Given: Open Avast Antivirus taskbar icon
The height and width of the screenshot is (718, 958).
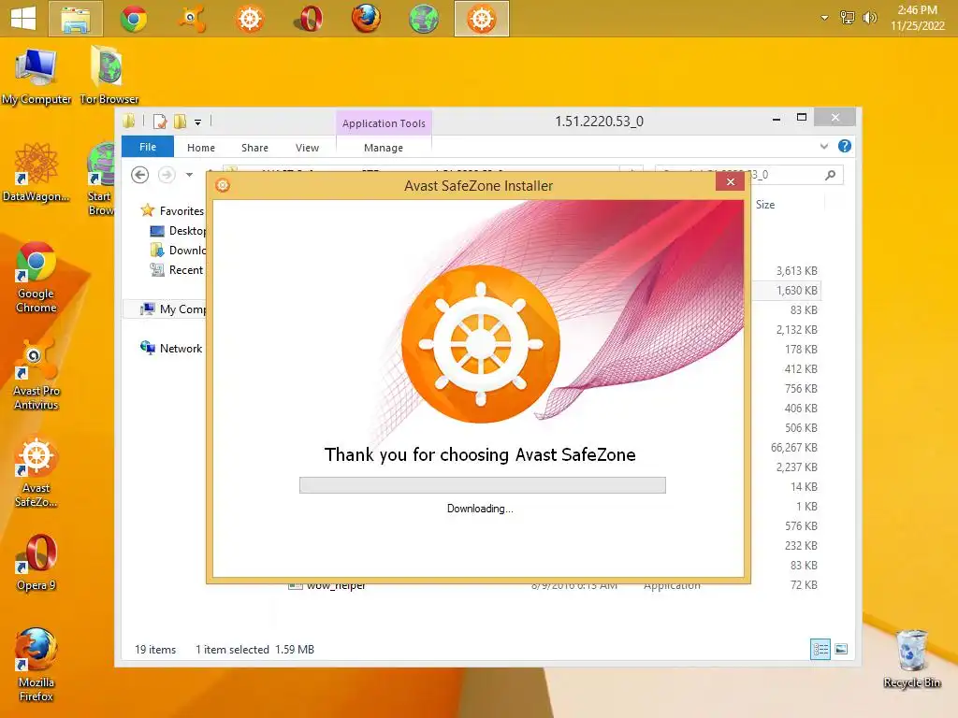Looking at the screenshot, I should pos(192,19).
